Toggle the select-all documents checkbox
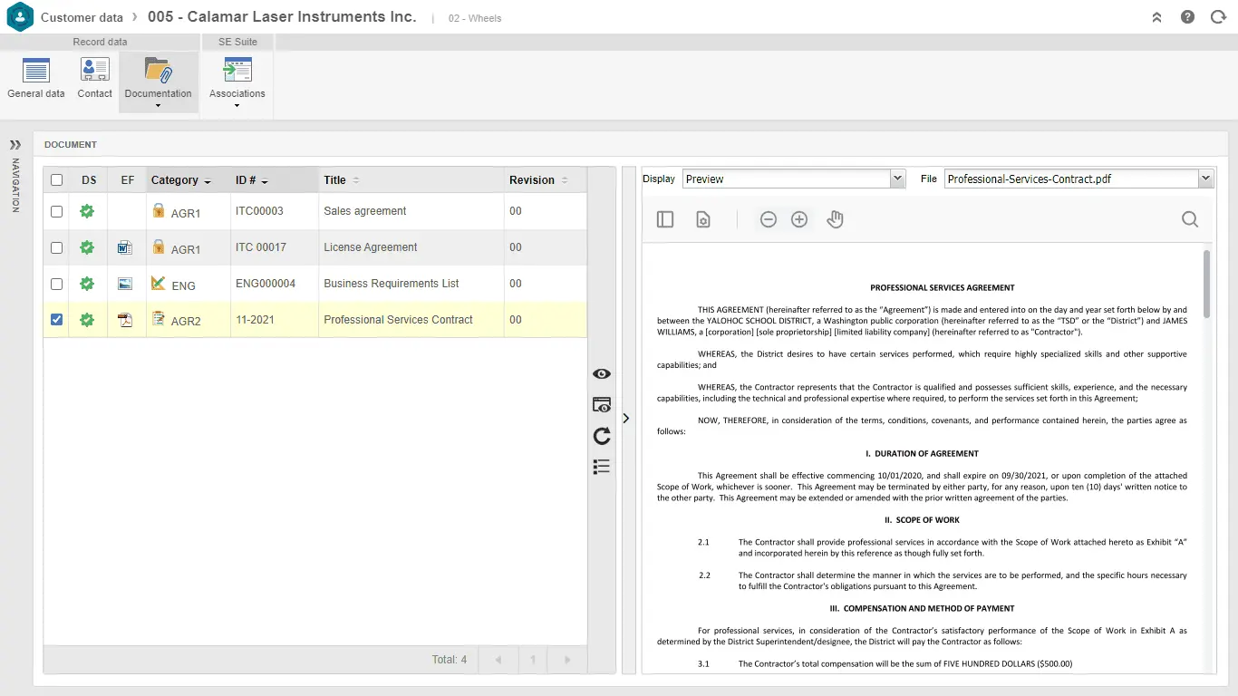This screenshot has width=1238, height=696. pyautogui.click(x=57, y=180)
